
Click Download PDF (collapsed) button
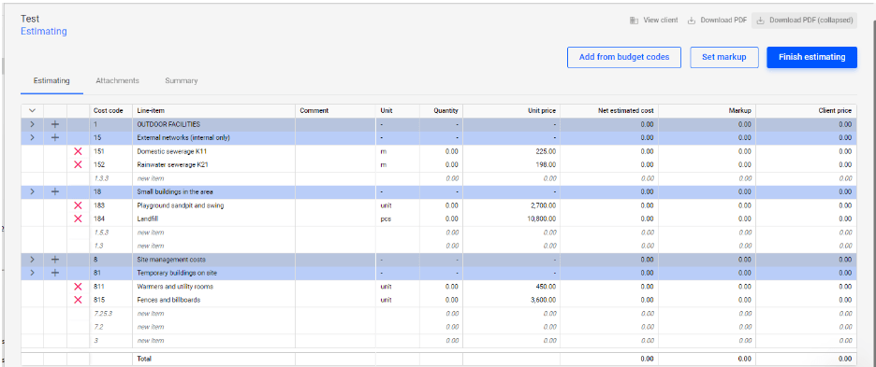coord(805,21)
